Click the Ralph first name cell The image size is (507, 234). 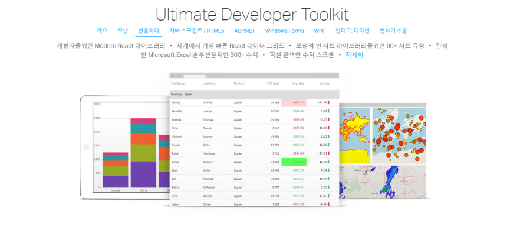176,153
